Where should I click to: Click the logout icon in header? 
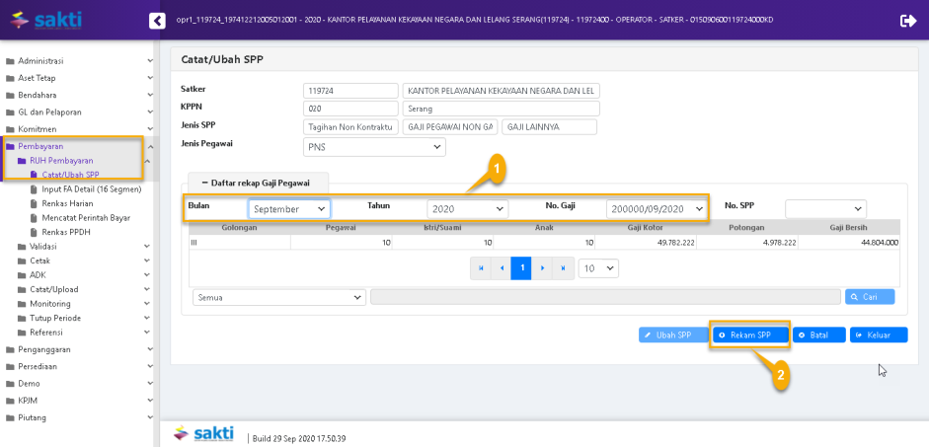(908, 21)
